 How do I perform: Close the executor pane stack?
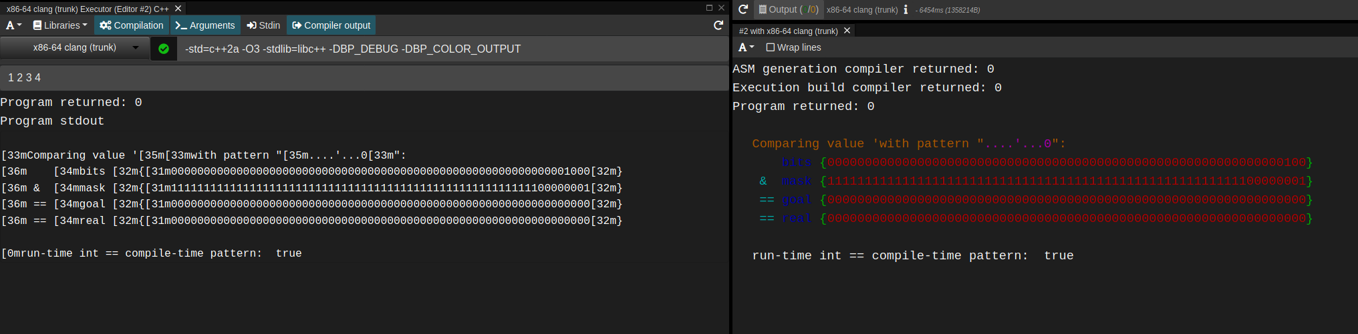[x=721, y=8]
